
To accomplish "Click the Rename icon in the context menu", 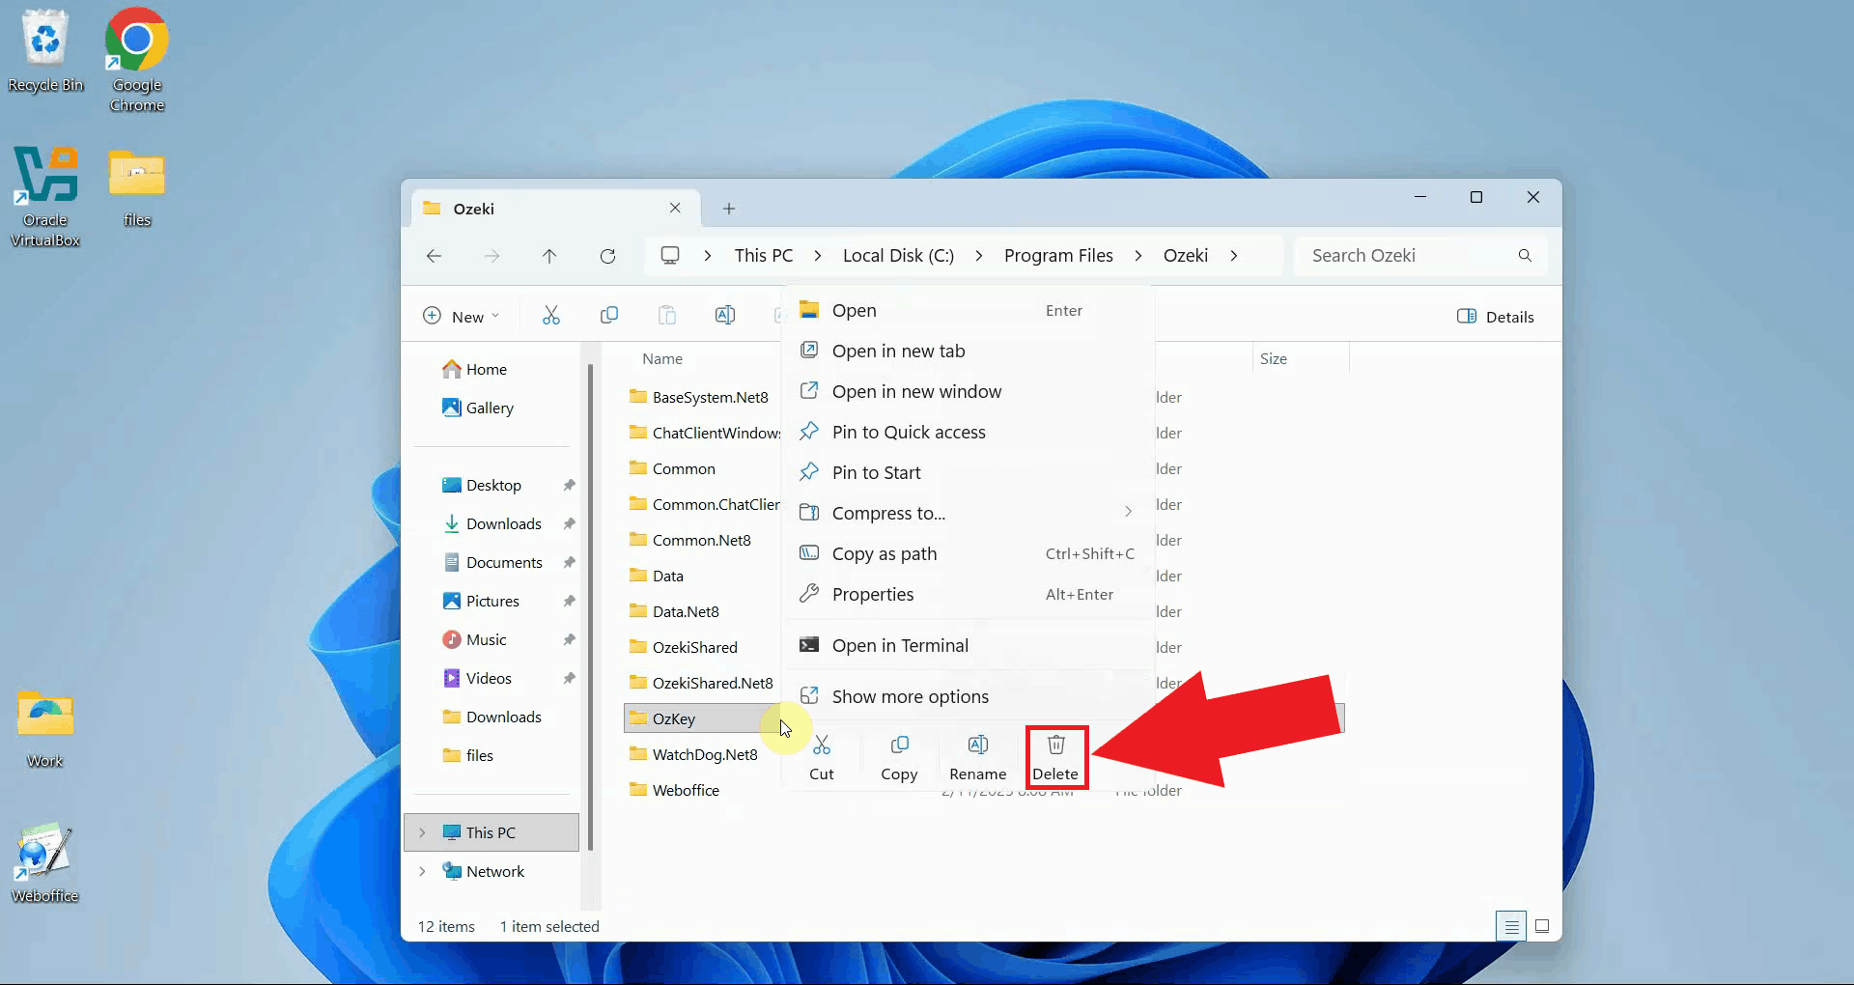I will click(978, 757).
